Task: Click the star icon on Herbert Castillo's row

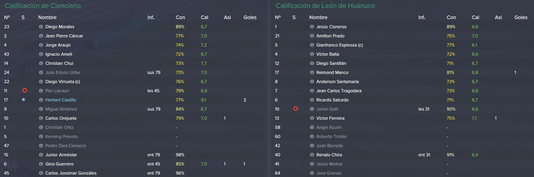Action: 24,100
